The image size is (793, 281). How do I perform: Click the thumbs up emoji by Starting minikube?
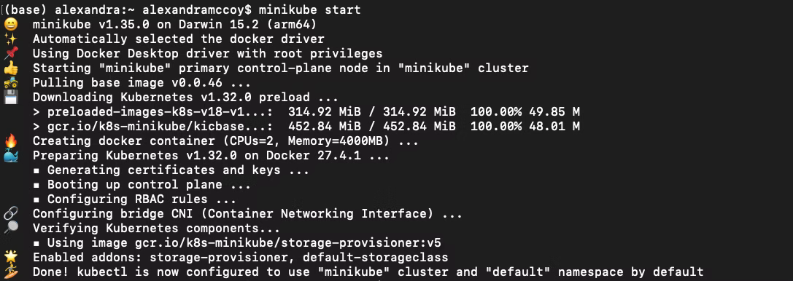pyautogui.click(x=11, y=68)
